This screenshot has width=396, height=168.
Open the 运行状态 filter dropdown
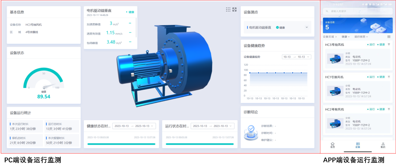(361, 37)
